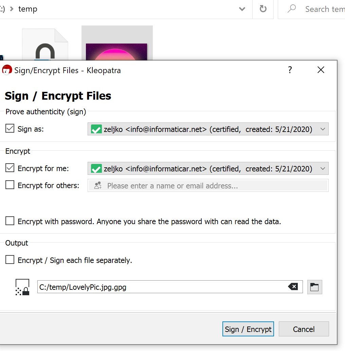Viewport: 345px width, 351px height.
Task: Open the browse folder icon for output
Action: pyautogui.click(x=314, y=287)
